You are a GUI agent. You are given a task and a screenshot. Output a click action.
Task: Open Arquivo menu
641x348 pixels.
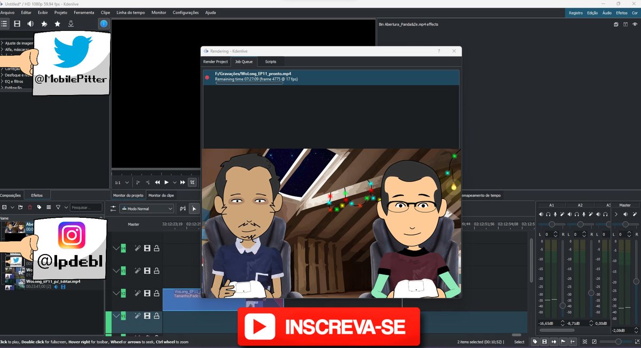point(7,12)
